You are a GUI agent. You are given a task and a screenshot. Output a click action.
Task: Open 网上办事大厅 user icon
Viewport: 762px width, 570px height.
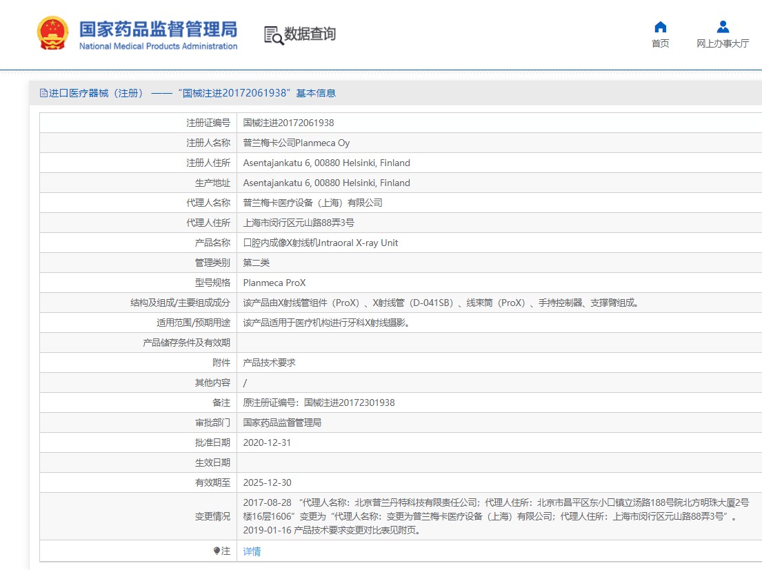(x=723, y=27)
